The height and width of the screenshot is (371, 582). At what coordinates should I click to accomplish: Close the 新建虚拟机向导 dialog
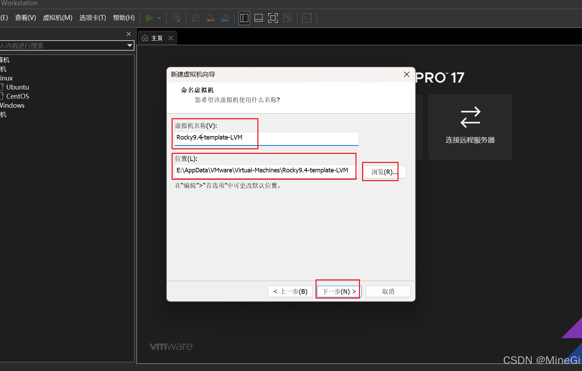coord(407,74)
